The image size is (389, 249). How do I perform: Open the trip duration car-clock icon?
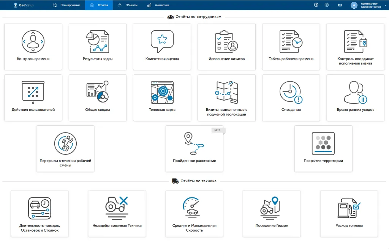pos(40,208)
